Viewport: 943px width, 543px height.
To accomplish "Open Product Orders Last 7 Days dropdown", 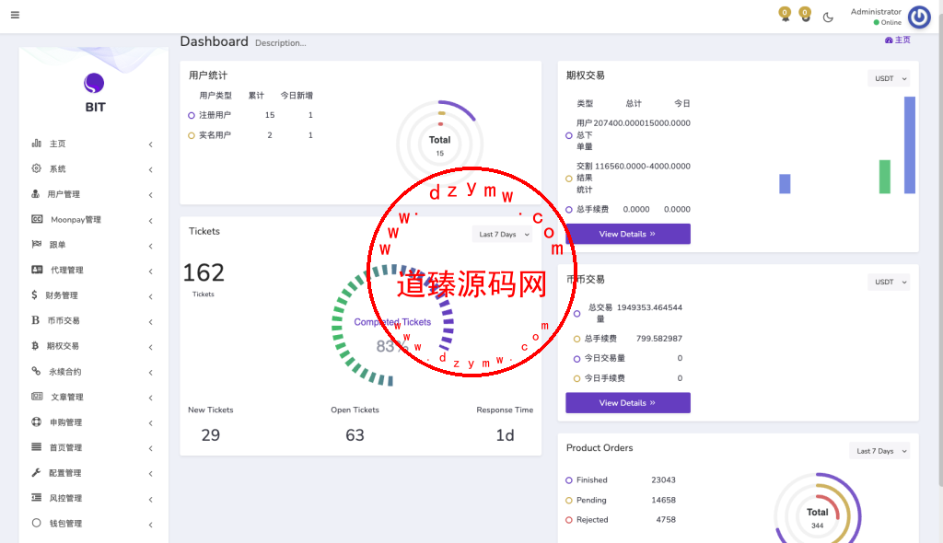I will [x=879, y=450].
